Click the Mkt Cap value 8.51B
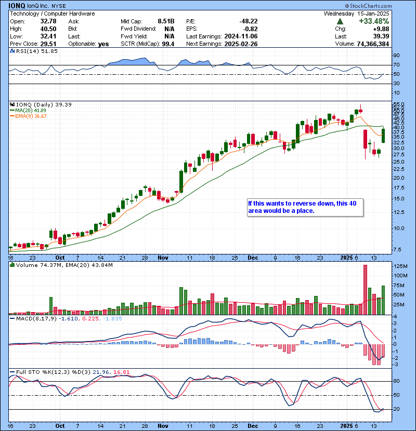 (166, 21)
